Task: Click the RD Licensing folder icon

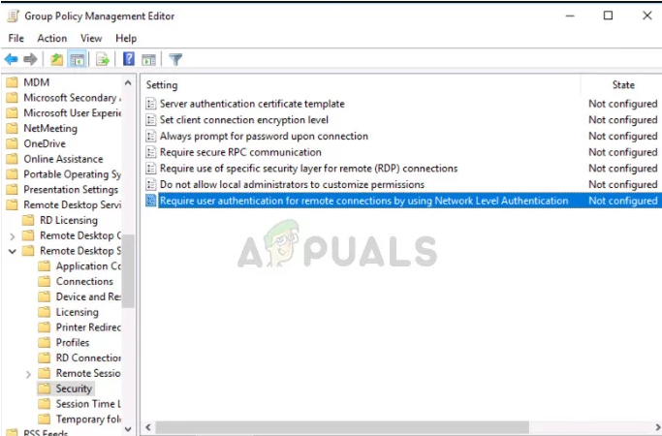Action: click(x=28, y=220)
